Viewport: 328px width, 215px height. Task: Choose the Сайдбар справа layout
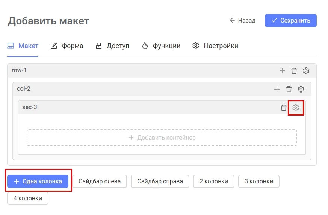point(160,181)
